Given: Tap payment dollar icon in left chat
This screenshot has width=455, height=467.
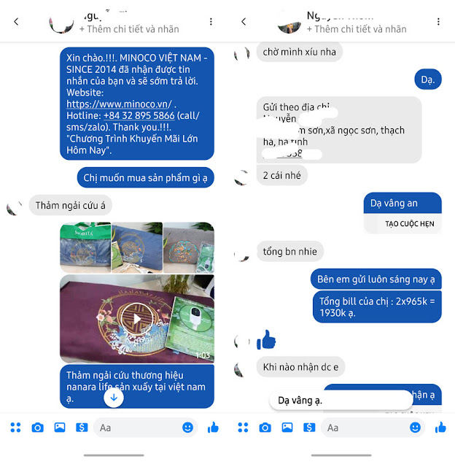Looking at the screenshot, I should (x=82, y=428).
